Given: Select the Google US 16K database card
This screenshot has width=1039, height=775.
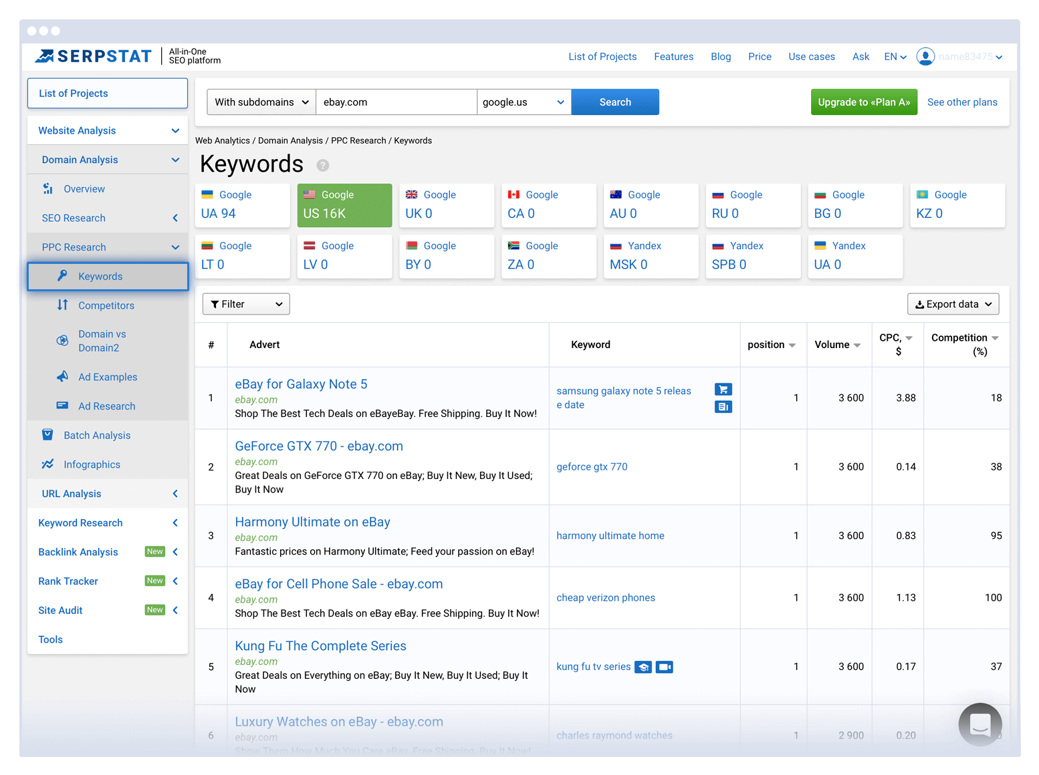Looking at the screenshot, I should click(x=345, y=205).
